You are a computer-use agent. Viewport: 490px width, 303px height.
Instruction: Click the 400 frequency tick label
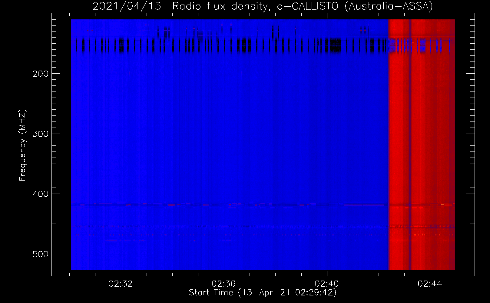pos(41,194)
